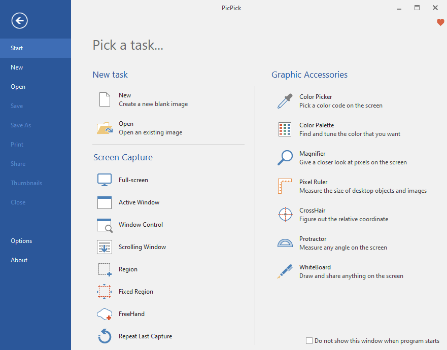Click the Fixed Region label
The height and width of the screenshot is (350, 447).
pos(136,292)
